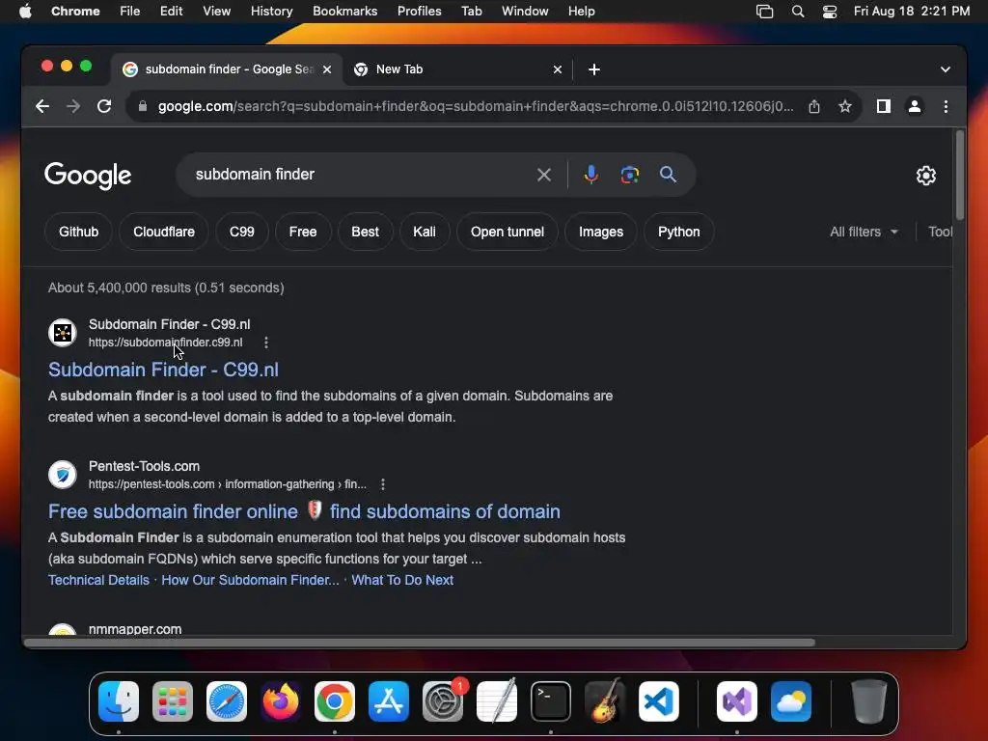
Task: Expand the All filters dropdown
Action: coord(864,232)
